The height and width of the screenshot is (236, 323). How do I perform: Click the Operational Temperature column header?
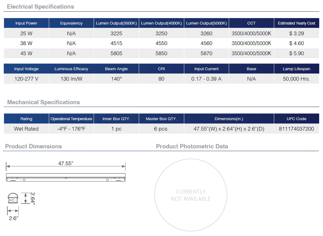click(71, 119)
